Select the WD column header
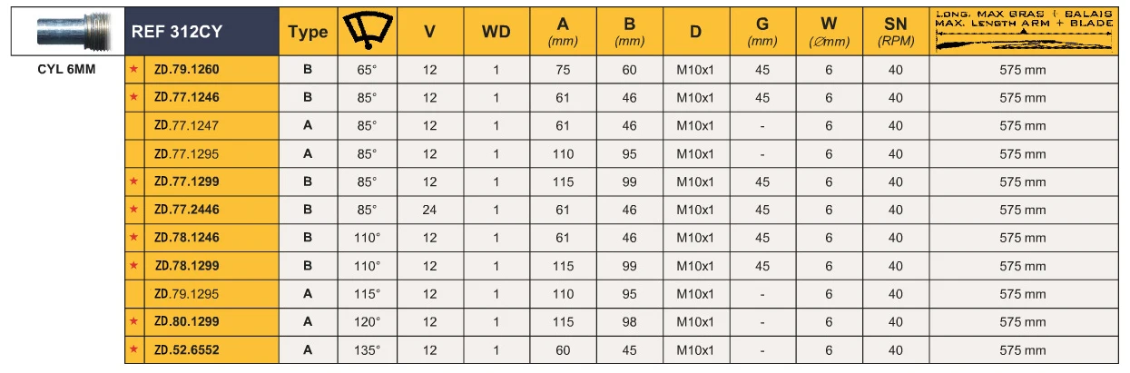 coord(496,32)
